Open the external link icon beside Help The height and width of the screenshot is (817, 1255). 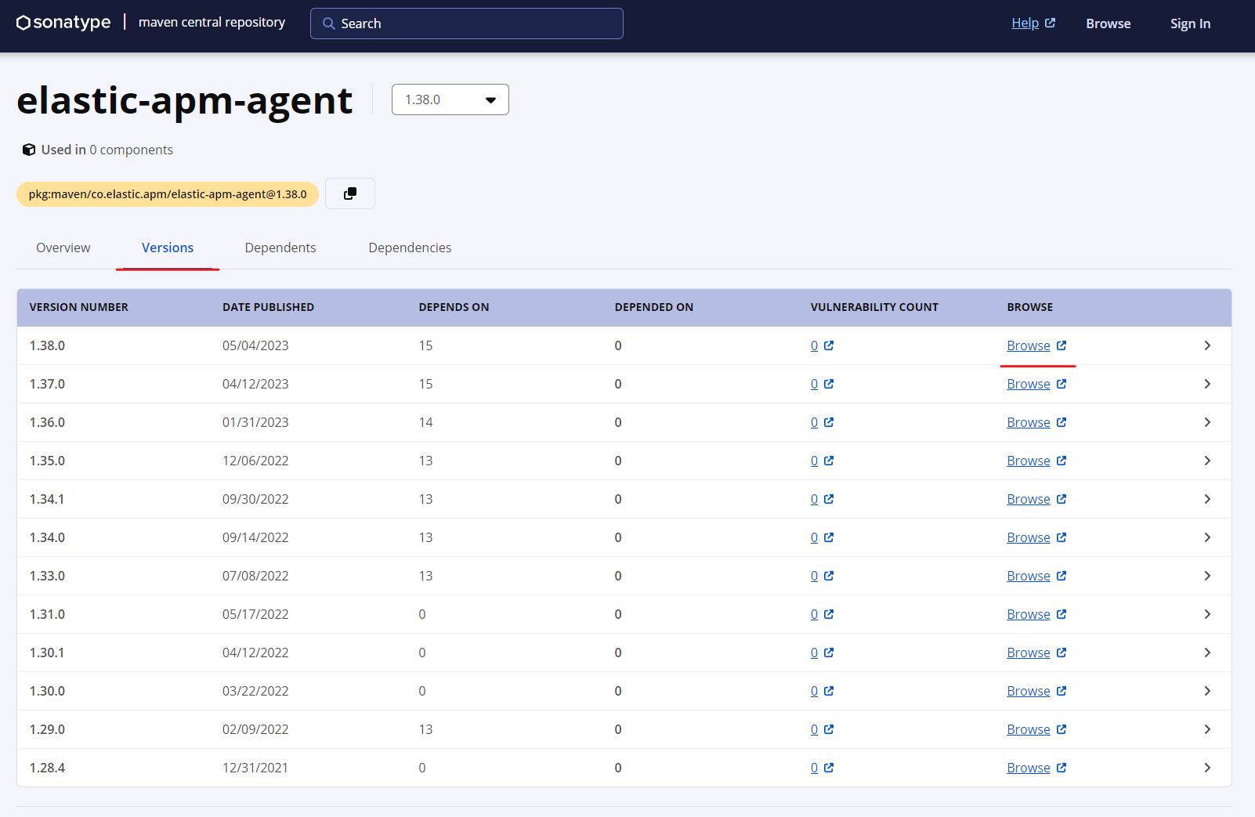click(x=1051, y=23)
